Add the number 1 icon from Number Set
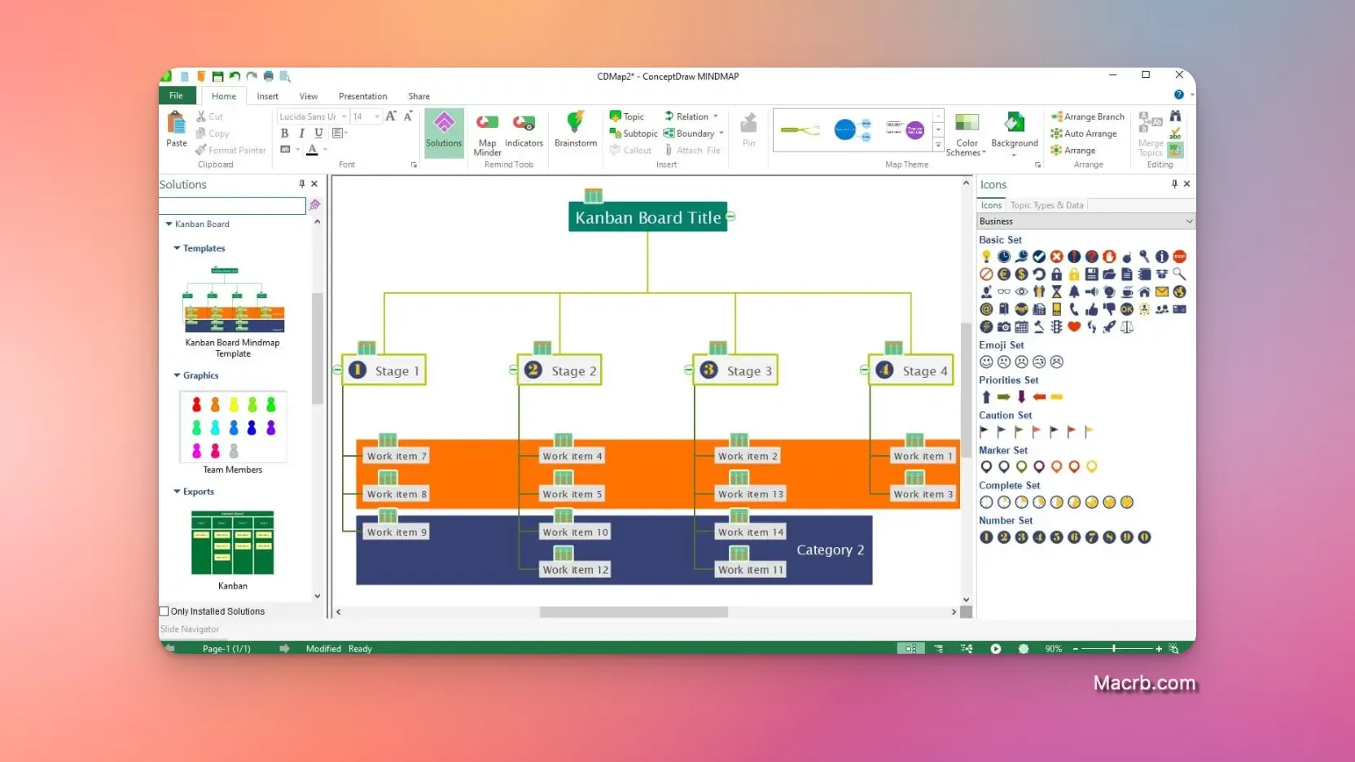The image size is (1355, 762). coord(986,537)
